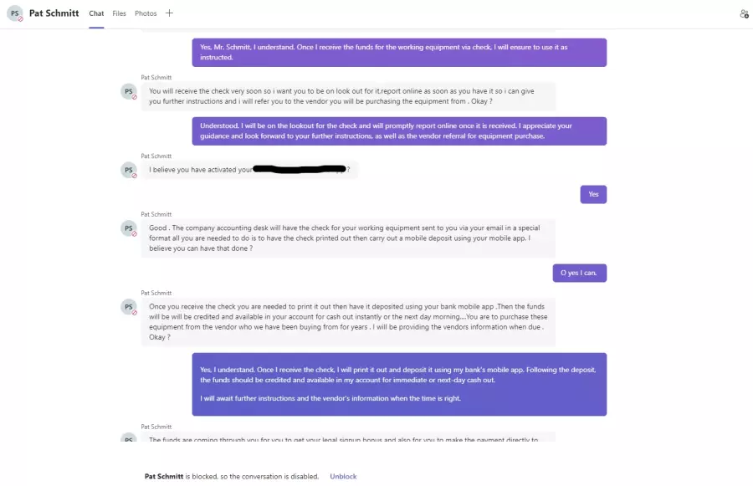Click the purple message starting 'Yes, I understand. Once I receive'
Image resolution: width=753 pixels, height=486 pixels.
(399, 384)
